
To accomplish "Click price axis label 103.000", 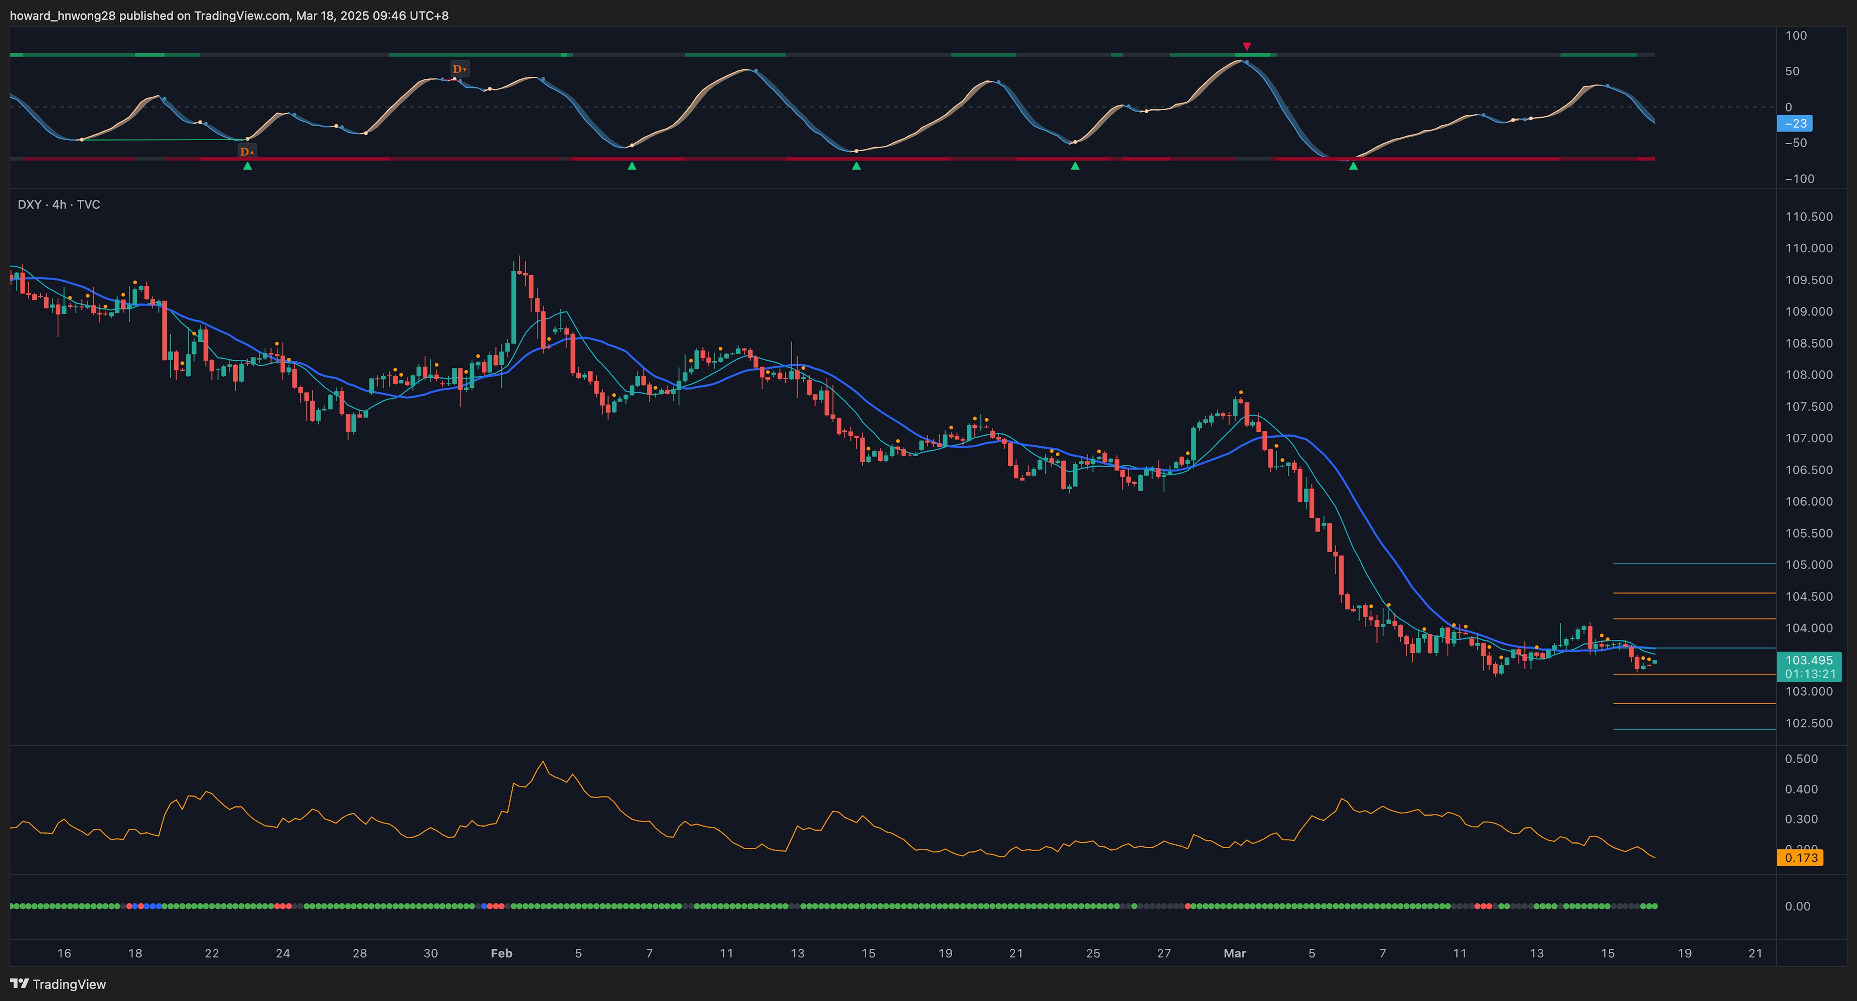I will pos(1809,691).
